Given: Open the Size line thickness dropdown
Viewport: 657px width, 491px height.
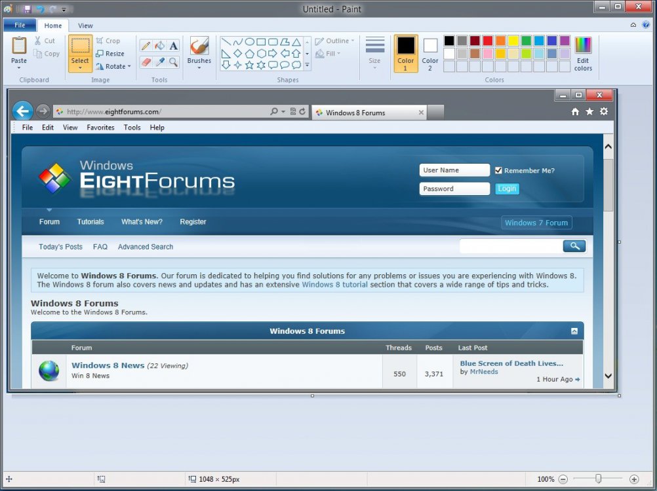Looking at the screenshot, I should point(374,53).
